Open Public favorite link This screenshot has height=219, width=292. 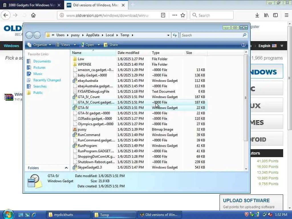pyautogui.click(x=38, y=93)
